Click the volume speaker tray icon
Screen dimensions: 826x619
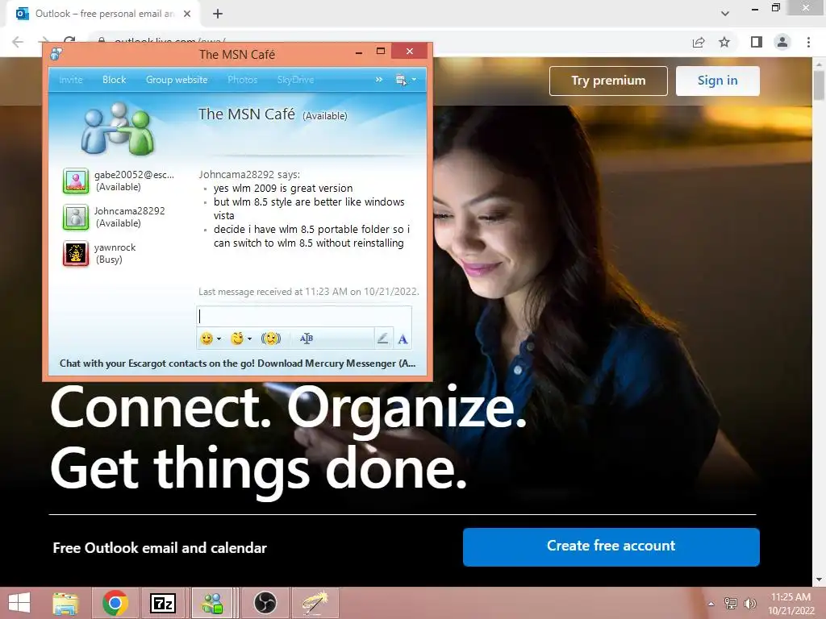click(749, 604)
